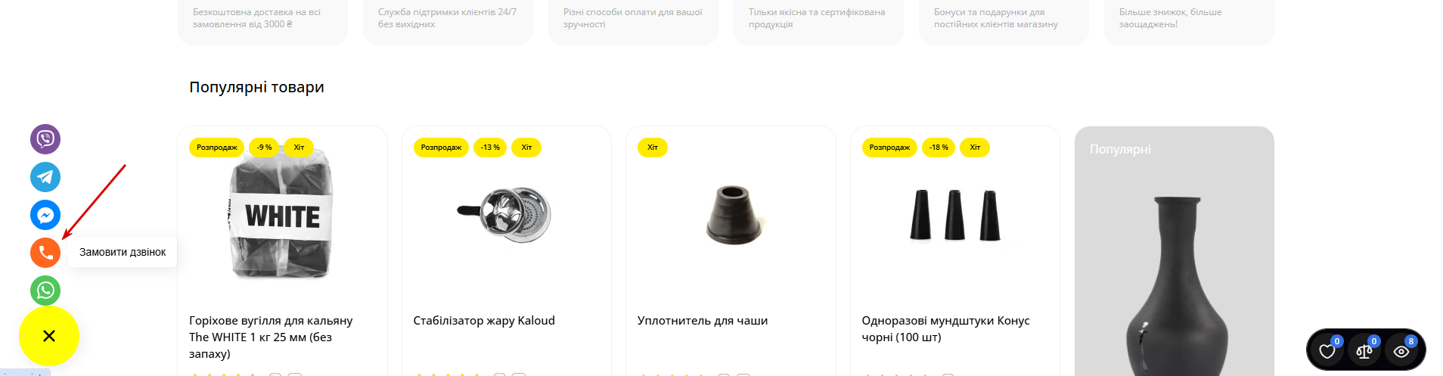1443x376 pixels.
Task: Open the WhatsApp chat icon
Action: point(45,291)
